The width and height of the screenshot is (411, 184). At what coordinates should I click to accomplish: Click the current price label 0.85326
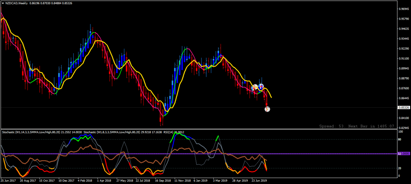click(404, 108)
